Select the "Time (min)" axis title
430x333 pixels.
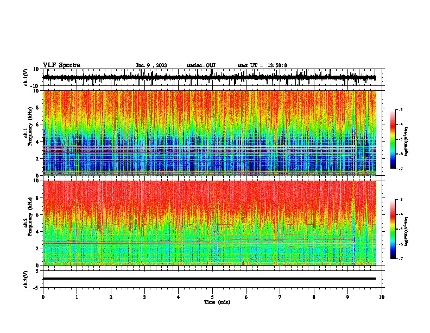point(217,302)
